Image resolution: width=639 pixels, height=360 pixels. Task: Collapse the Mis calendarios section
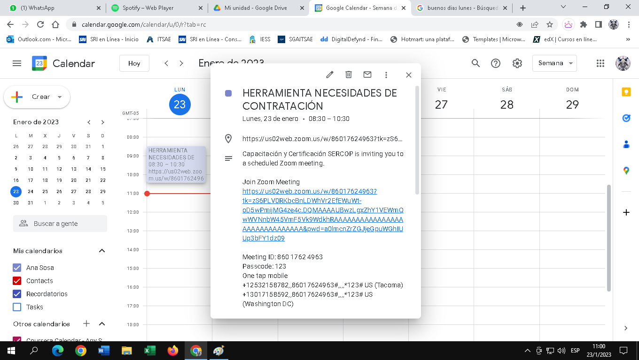coord(102,251)
